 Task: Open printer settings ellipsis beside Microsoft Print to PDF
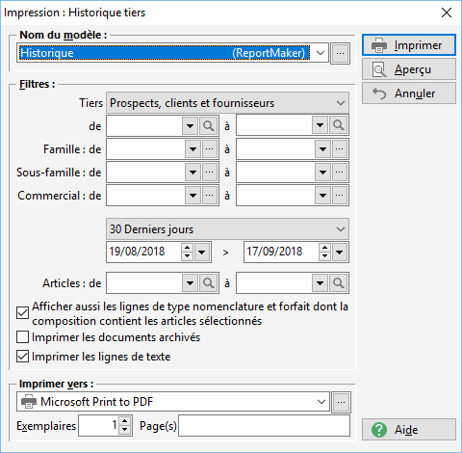click(341, 402)
